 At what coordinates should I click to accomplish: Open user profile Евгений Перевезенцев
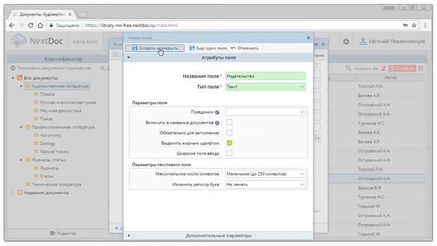tap(393, 42)
